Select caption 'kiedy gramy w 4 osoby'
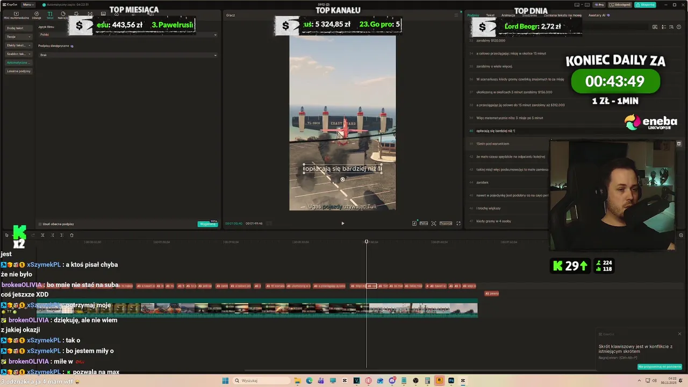This screenshot has height=387, width=688. coord(493,221)
